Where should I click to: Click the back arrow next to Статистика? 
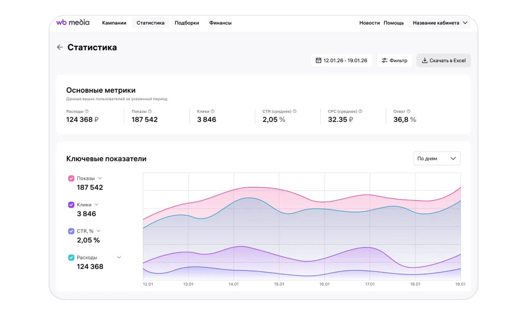60,47
